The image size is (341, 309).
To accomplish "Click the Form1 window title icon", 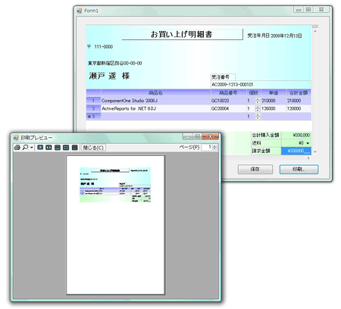I will (x=80, y=11).
